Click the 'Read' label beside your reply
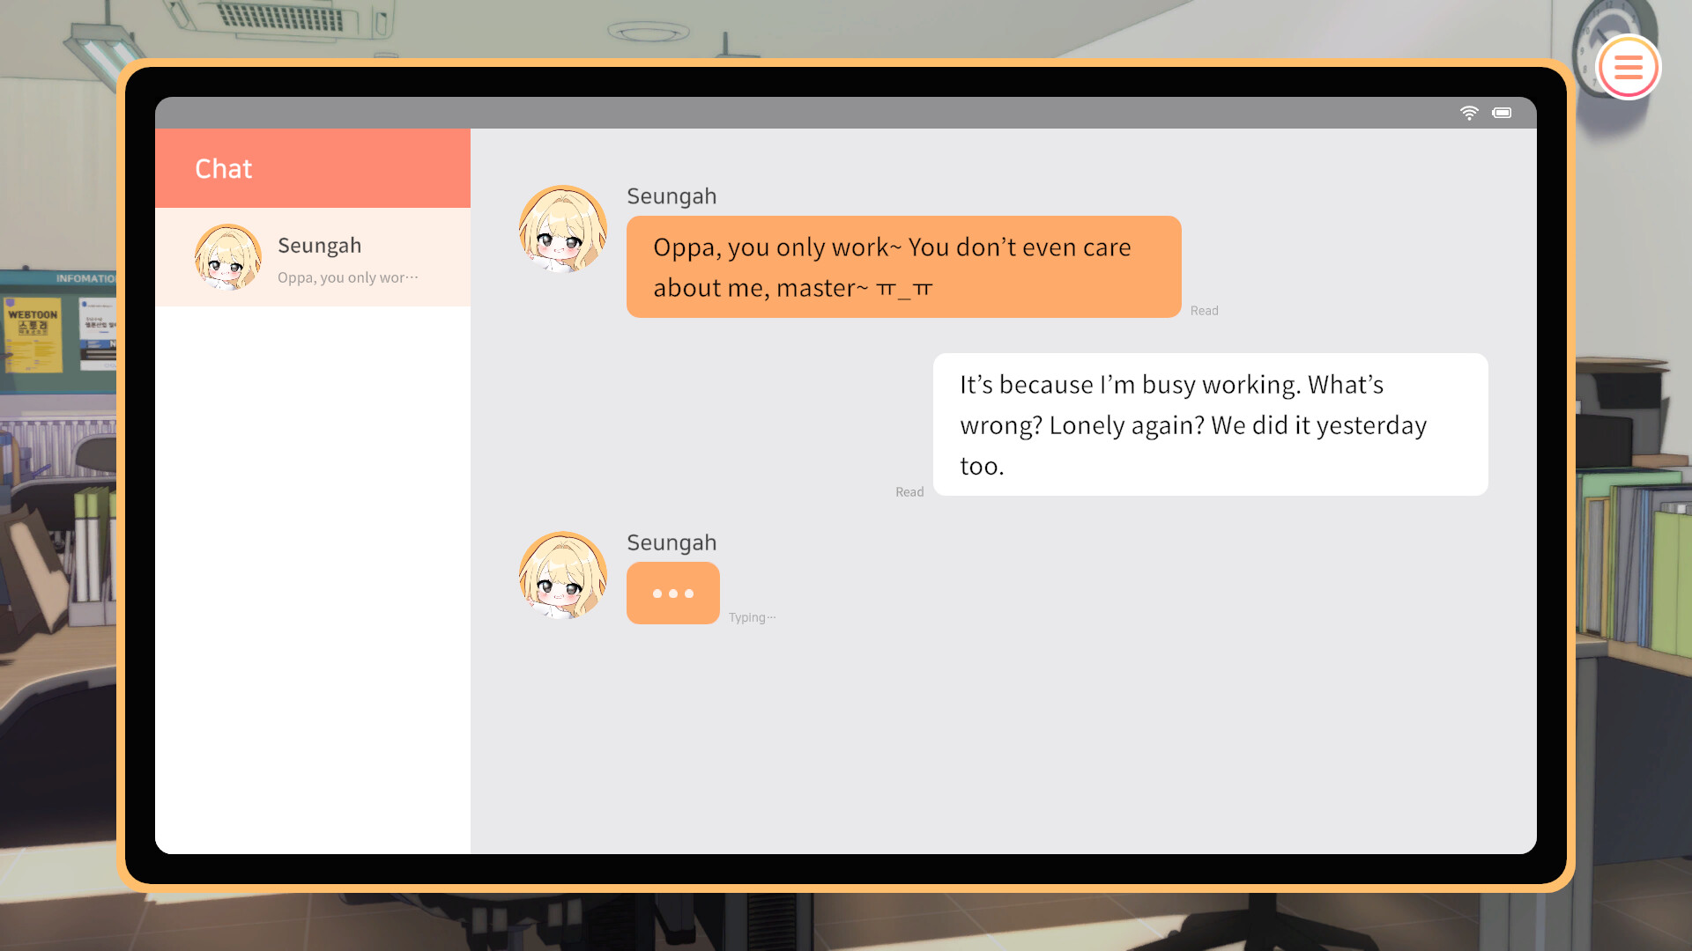 click(x=909, y=491)
